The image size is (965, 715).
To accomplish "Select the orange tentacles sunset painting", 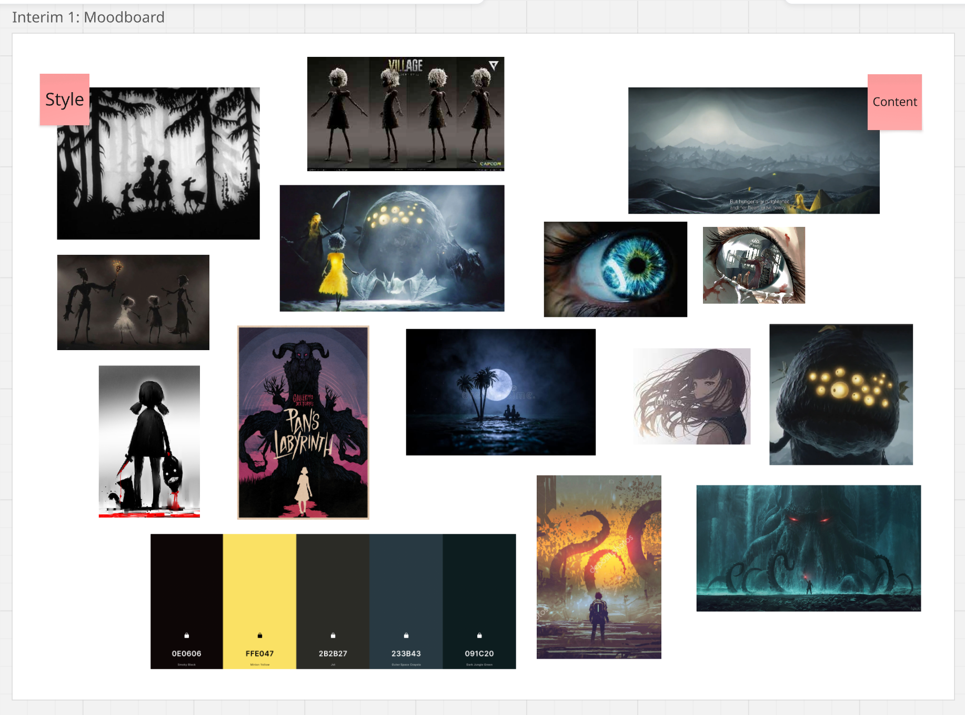I will (x=599, y=567).
